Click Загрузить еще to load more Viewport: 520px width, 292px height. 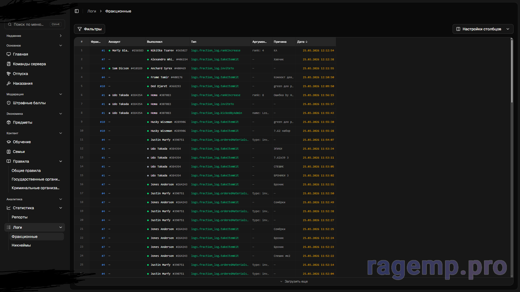pyautogui.click(x=294, y=281)
